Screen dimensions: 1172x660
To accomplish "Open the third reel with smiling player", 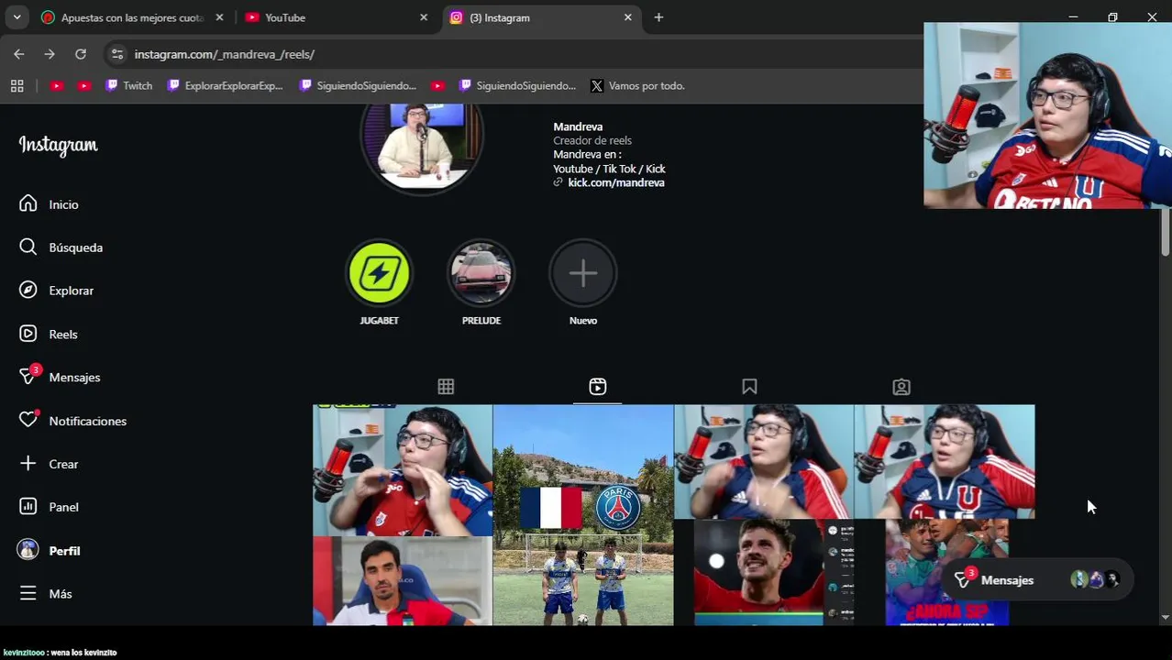I will (x=764, y=515).
